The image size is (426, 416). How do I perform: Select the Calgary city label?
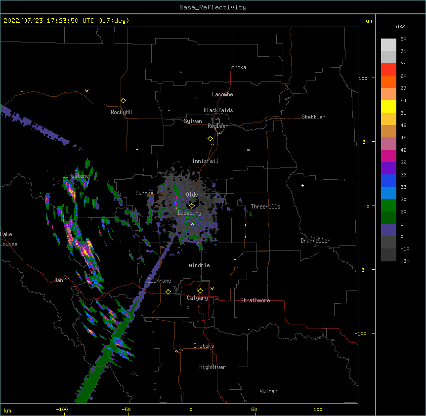point(197,298)
